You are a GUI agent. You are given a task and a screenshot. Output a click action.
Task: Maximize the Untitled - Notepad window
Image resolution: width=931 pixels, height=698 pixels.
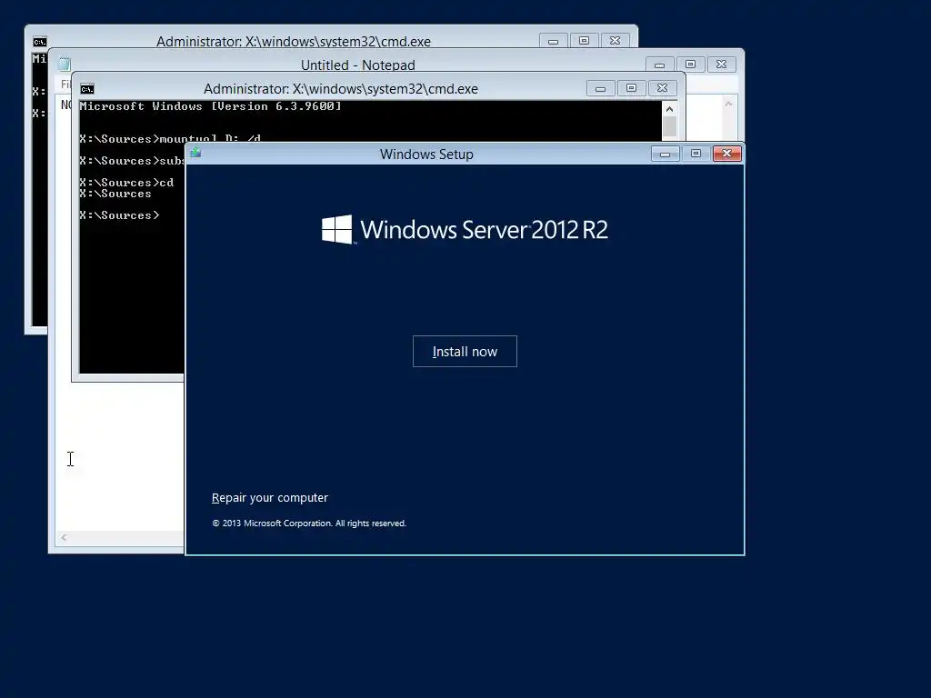click(691, 65)
